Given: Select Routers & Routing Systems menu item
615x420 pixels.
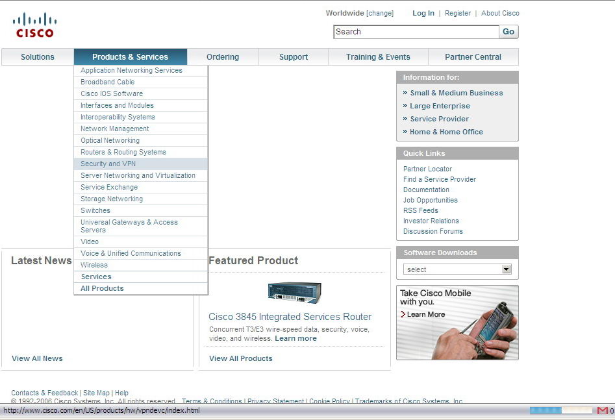Looking at the screenshot, I should (x=141, y=152).
